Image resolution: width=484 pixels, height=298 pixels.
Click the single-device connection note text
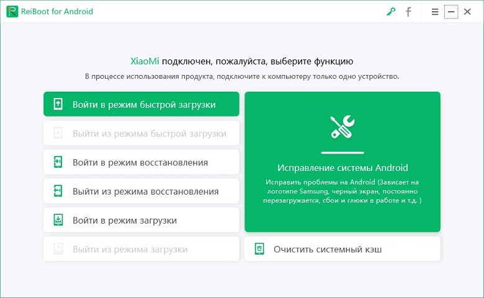click(x=242, y=76)
